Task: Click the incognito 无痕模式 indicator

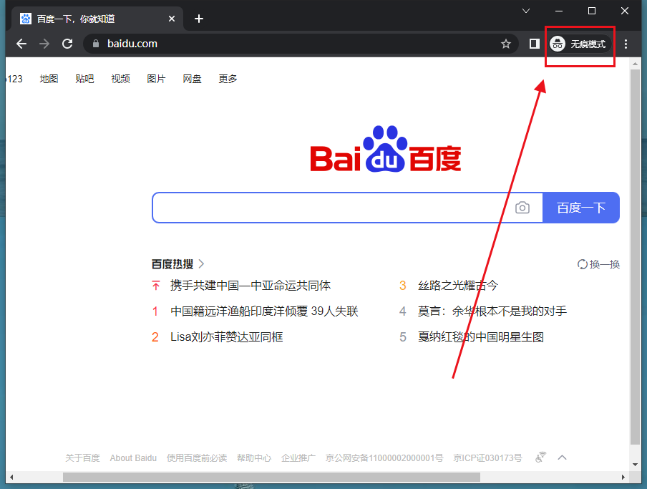Action: (x=580, y=44)
